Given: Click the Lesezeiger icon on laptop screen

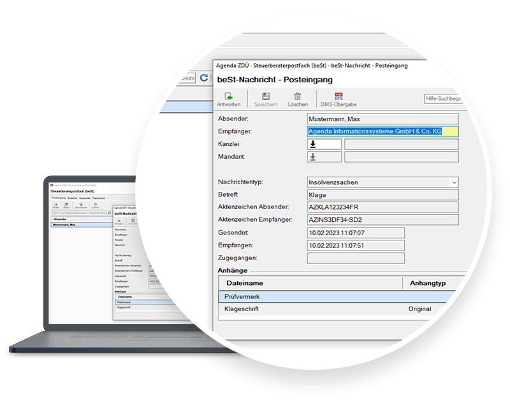Looking at the screenshot, I should coord(80,204).
